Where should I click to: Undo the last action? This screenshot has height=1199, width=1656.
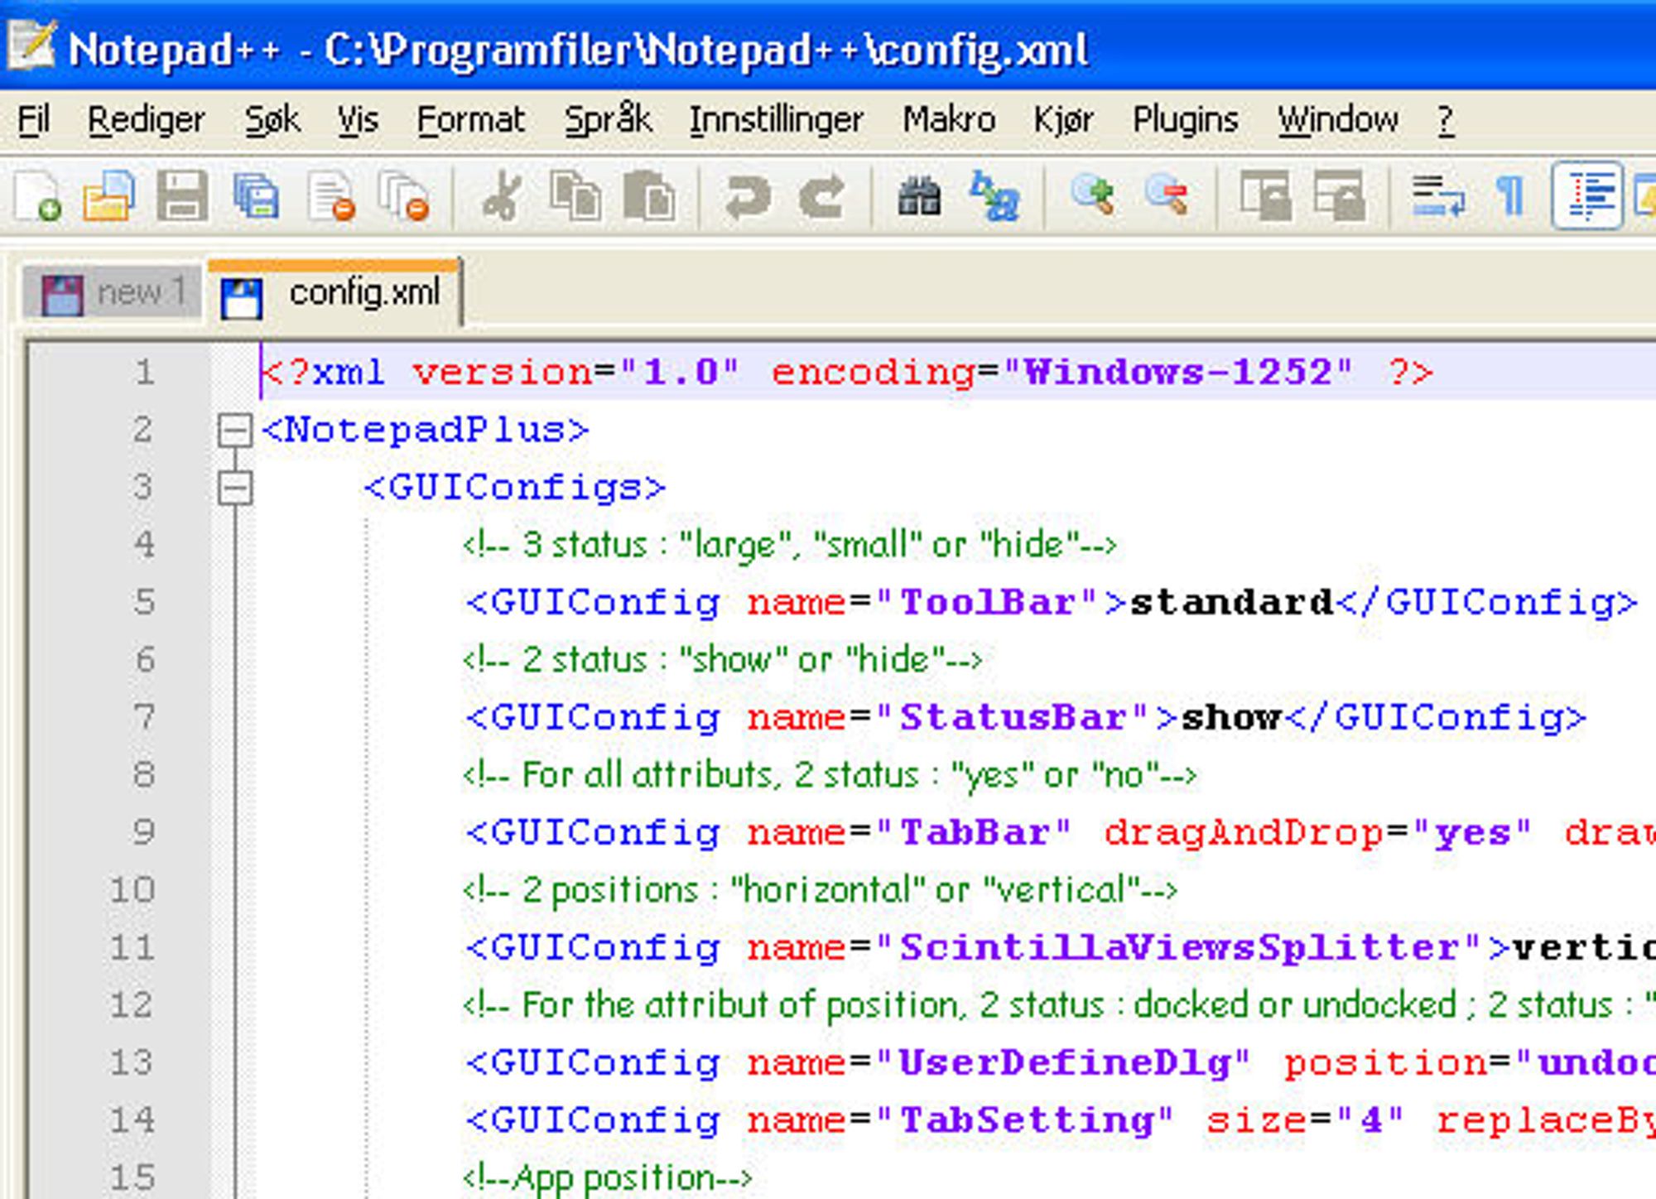[747, 197]
